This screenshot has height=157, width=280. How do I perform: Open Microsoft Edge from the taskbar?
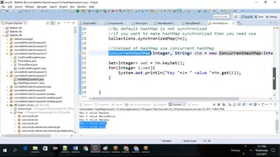tap(25, 148)
